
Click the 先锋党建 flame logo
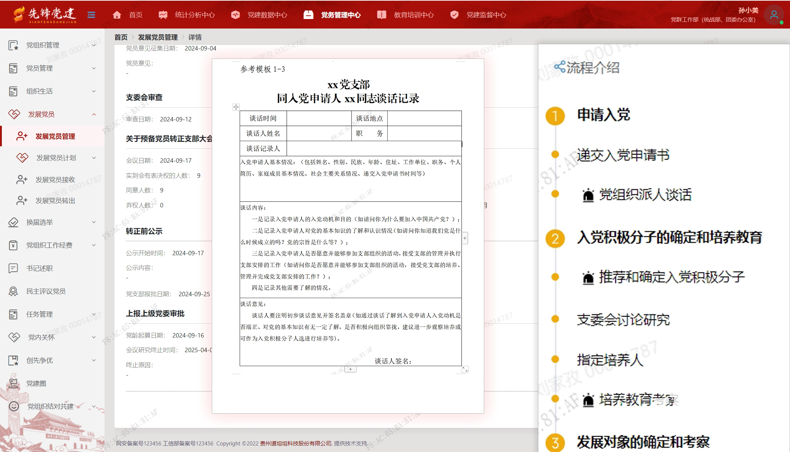click(18, 14)
